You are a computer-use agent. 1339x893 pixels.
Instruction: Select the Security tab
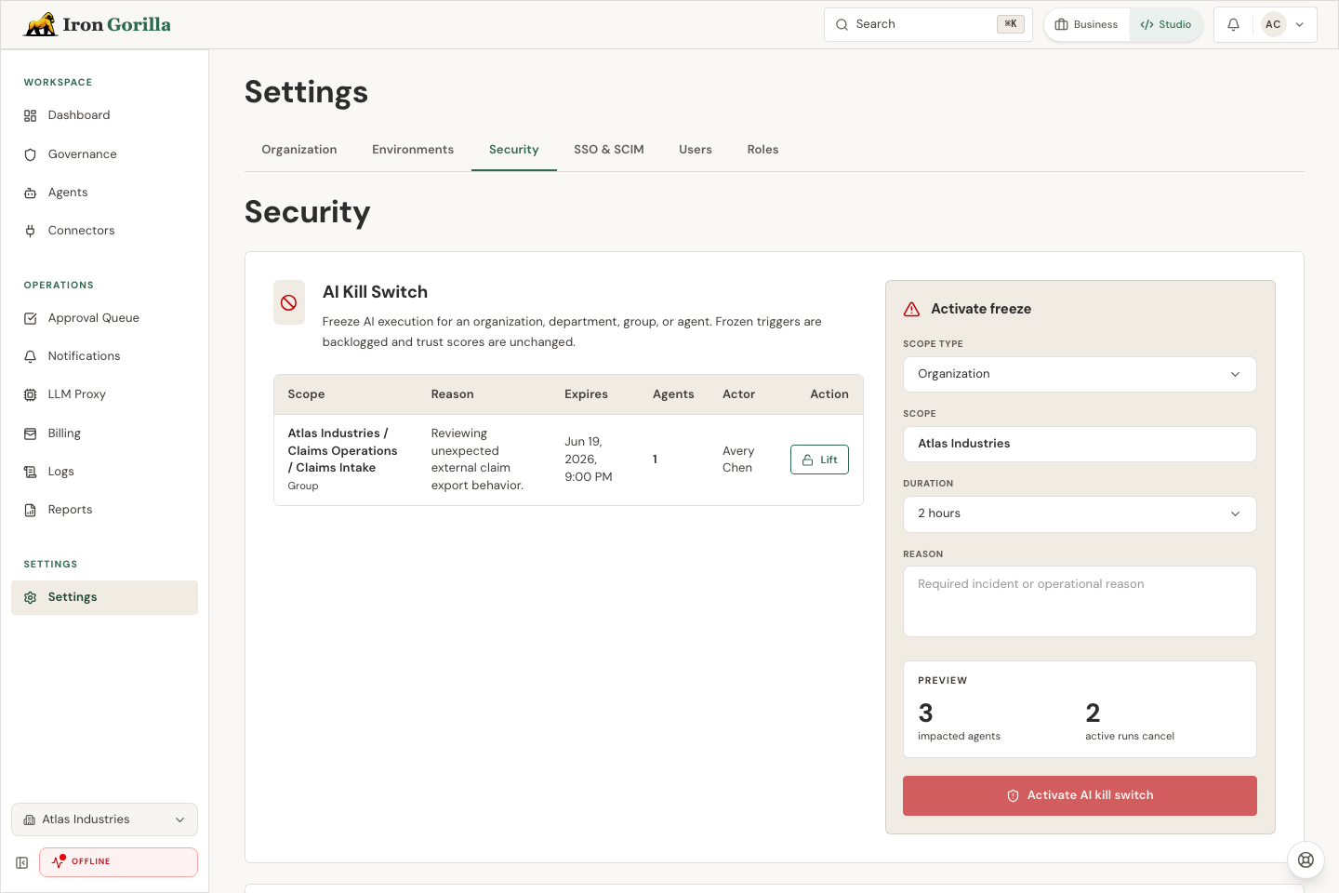[514, 150]
